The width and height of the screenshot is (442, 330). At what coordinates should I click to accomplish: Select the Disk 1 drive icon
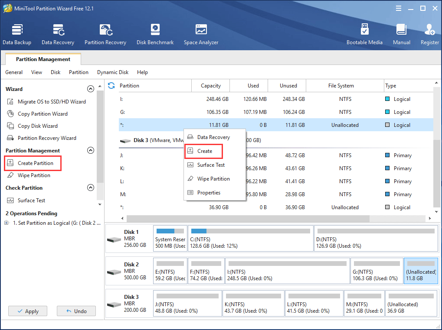pyautogui.click(x=114, y=239)
